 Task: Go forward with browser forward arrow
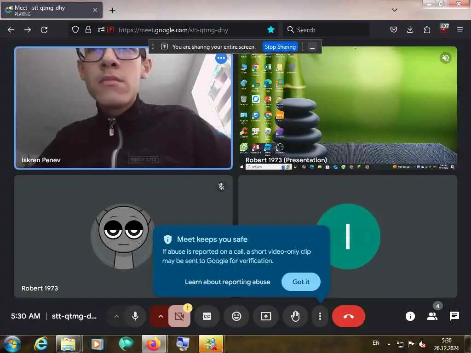[x=27, y=30]
